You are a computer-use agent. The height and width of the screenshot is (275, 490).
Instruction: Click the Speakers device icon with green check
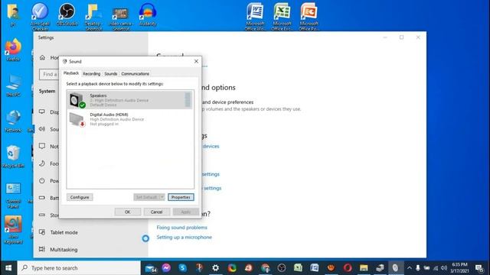tap(77, 100)
